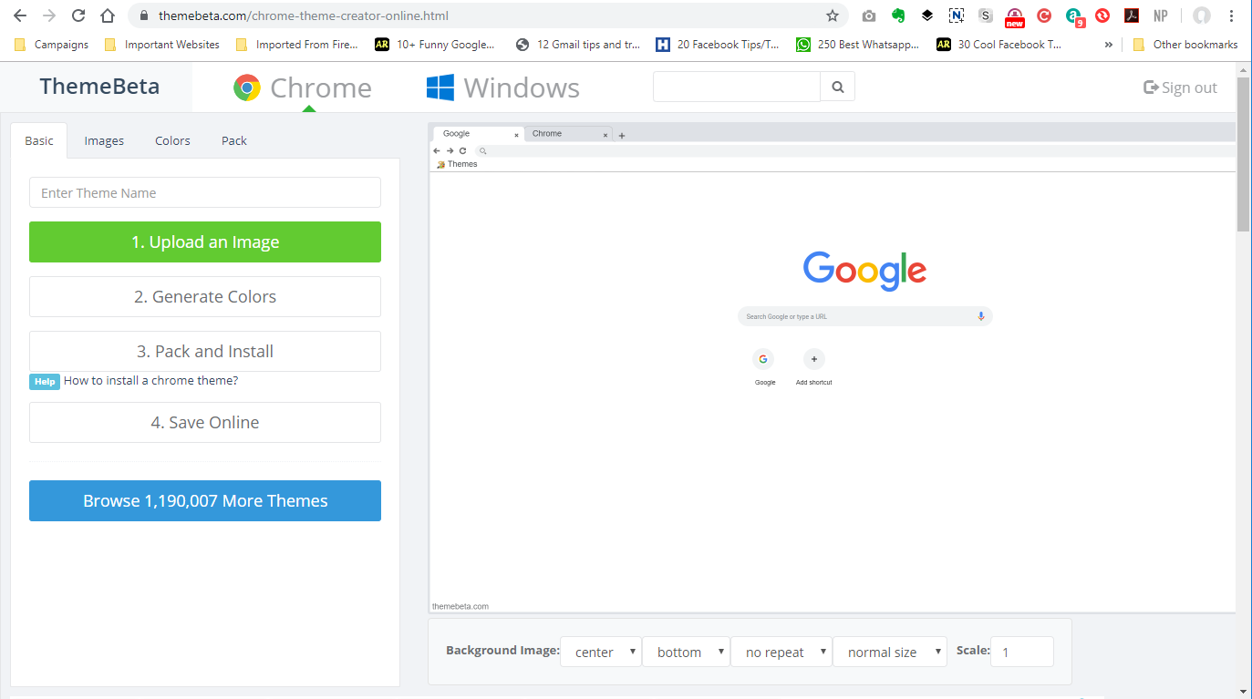Image resolution: width=1252 pixels, height=699 pixels.
Task: Click the Sign out link
Action: pyautogui.click(x=1180, y=87)
